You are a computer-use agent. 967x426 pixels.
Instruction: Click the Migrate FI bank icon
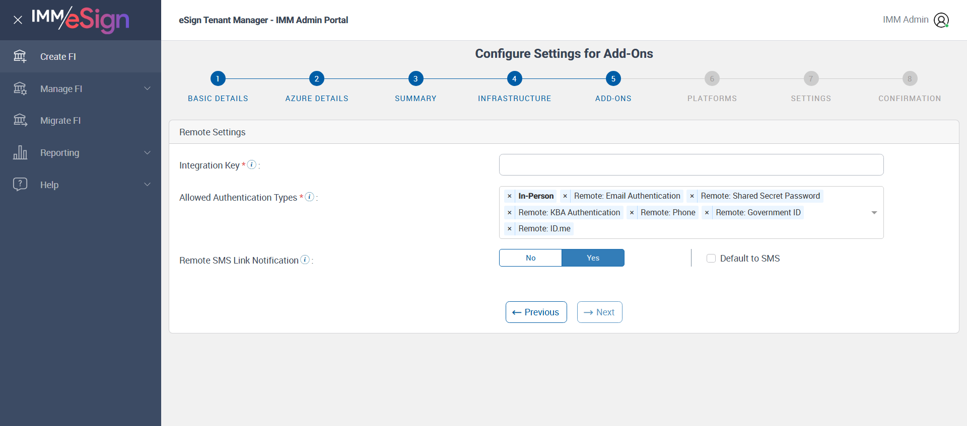(x=20, y=120)
